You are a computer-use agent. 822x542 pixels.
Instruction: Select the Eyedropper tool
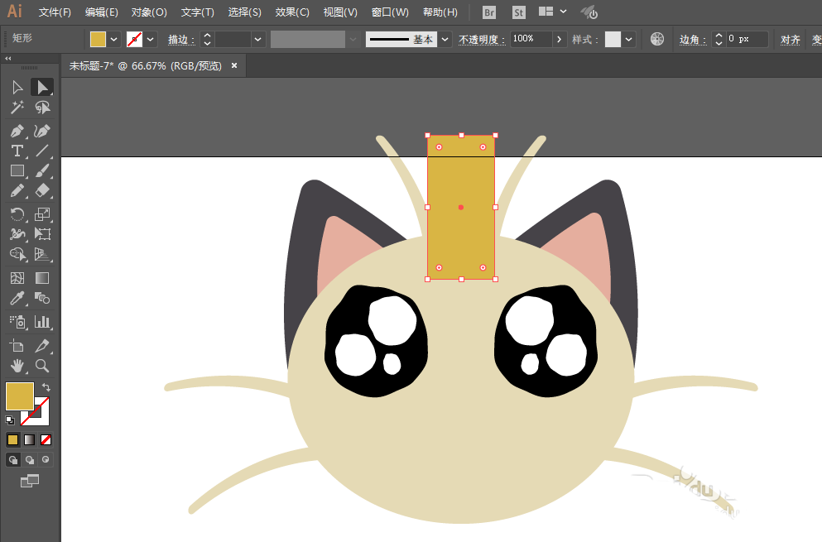click(17, 298)
